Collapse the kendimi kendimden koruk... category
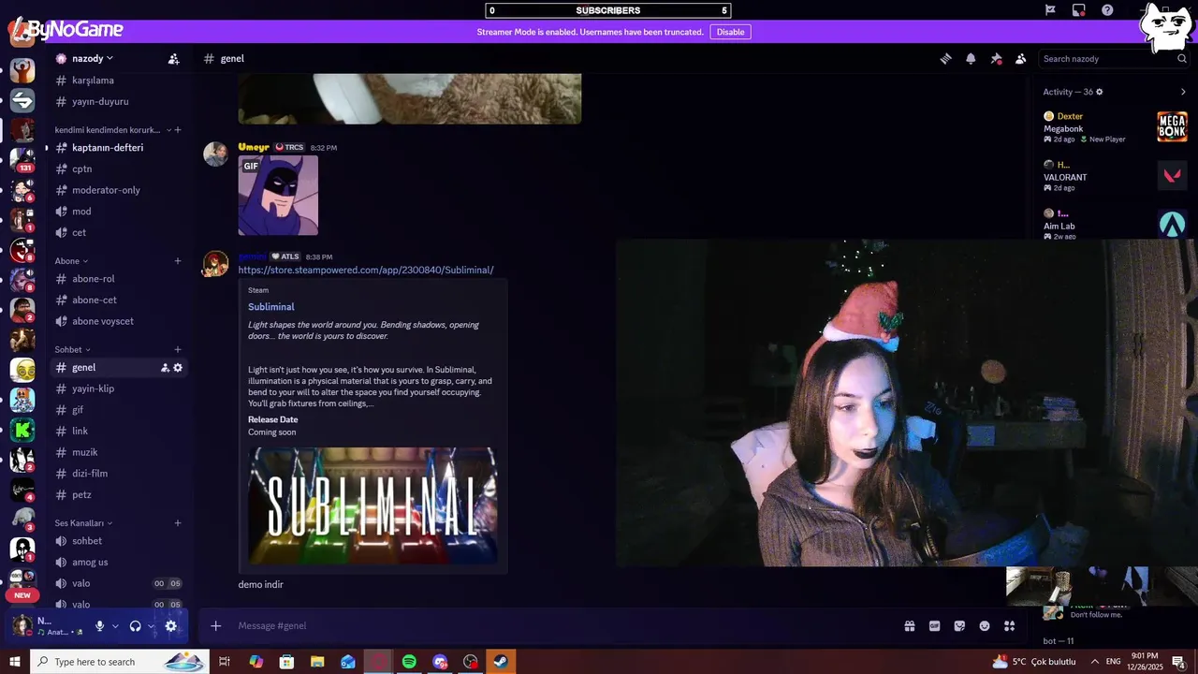 [x=113, y=130]
